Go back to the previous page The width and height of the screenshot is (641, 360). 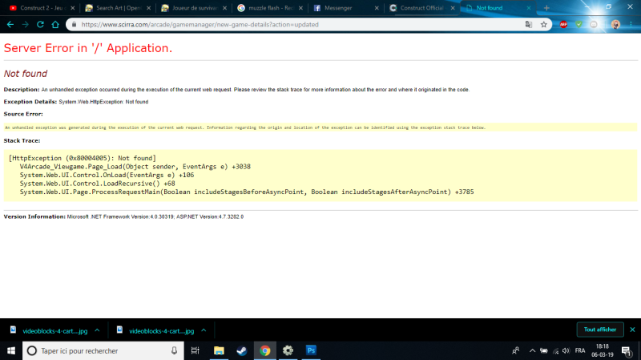pos(10,25)
